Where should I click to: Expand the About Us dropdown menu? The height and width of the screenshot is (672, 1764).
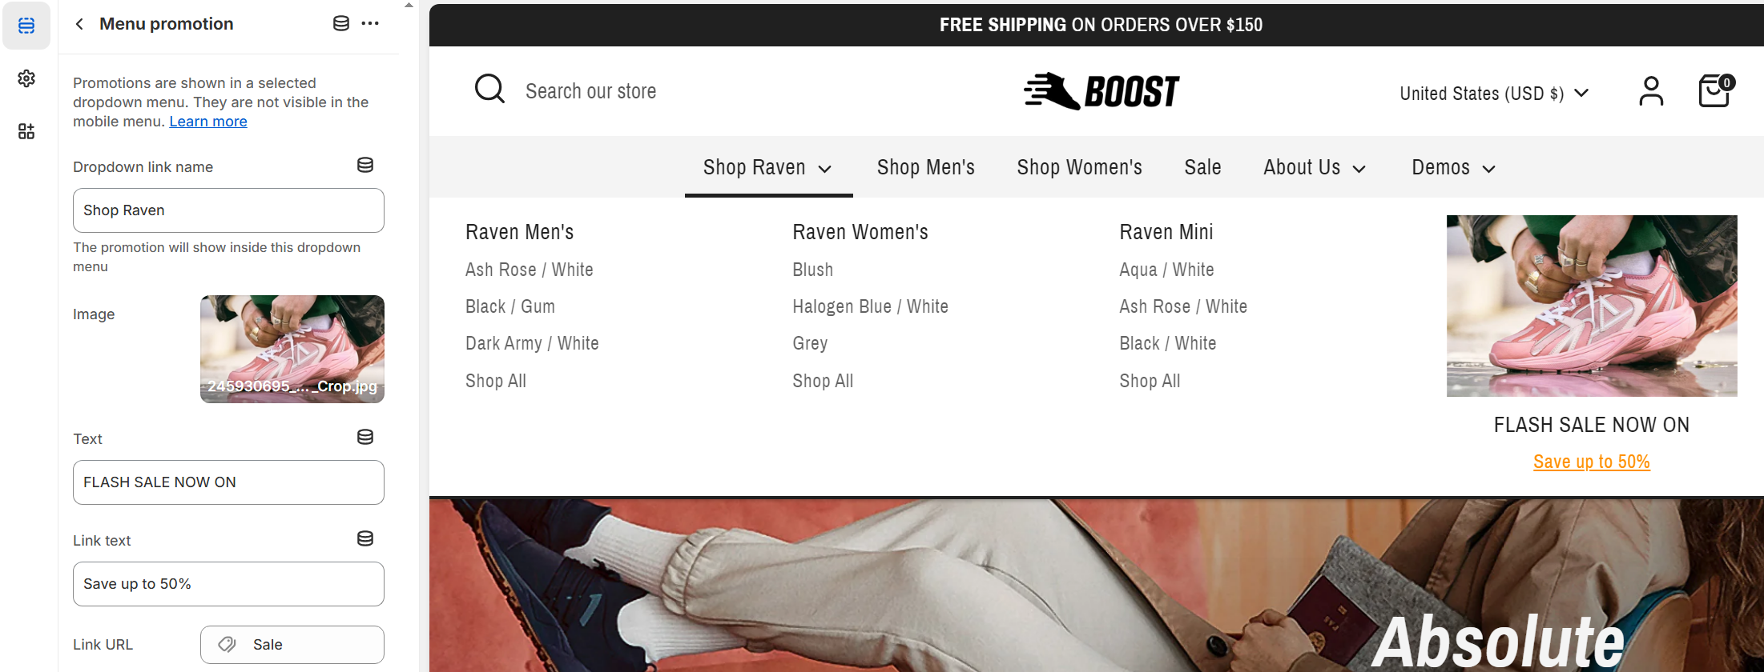pyautogui.click(x=1315, y=167)
